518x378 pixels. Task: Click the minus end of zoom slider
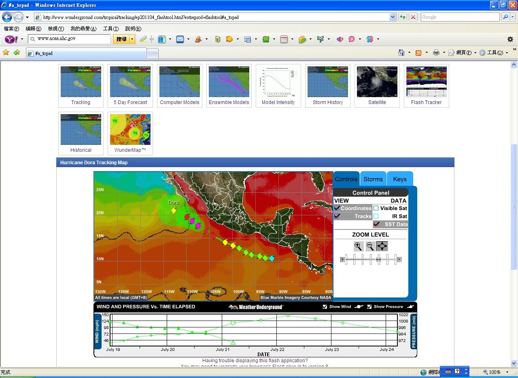click(399, 259)
